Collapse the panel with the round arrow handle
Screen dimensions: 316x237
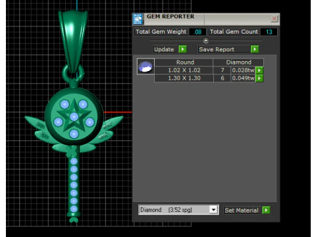click(x=205, y=40)
